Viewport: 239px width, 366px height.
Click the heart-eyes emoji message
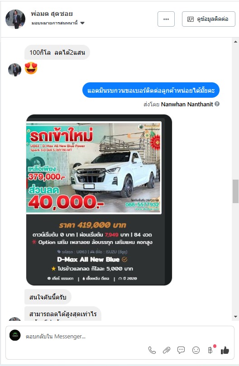(x=31, y=68)
